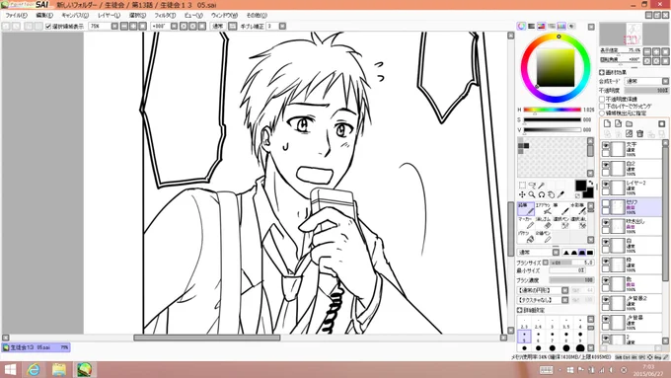Show the セリフ layer
Screen dimensions: 671x378
606,203
